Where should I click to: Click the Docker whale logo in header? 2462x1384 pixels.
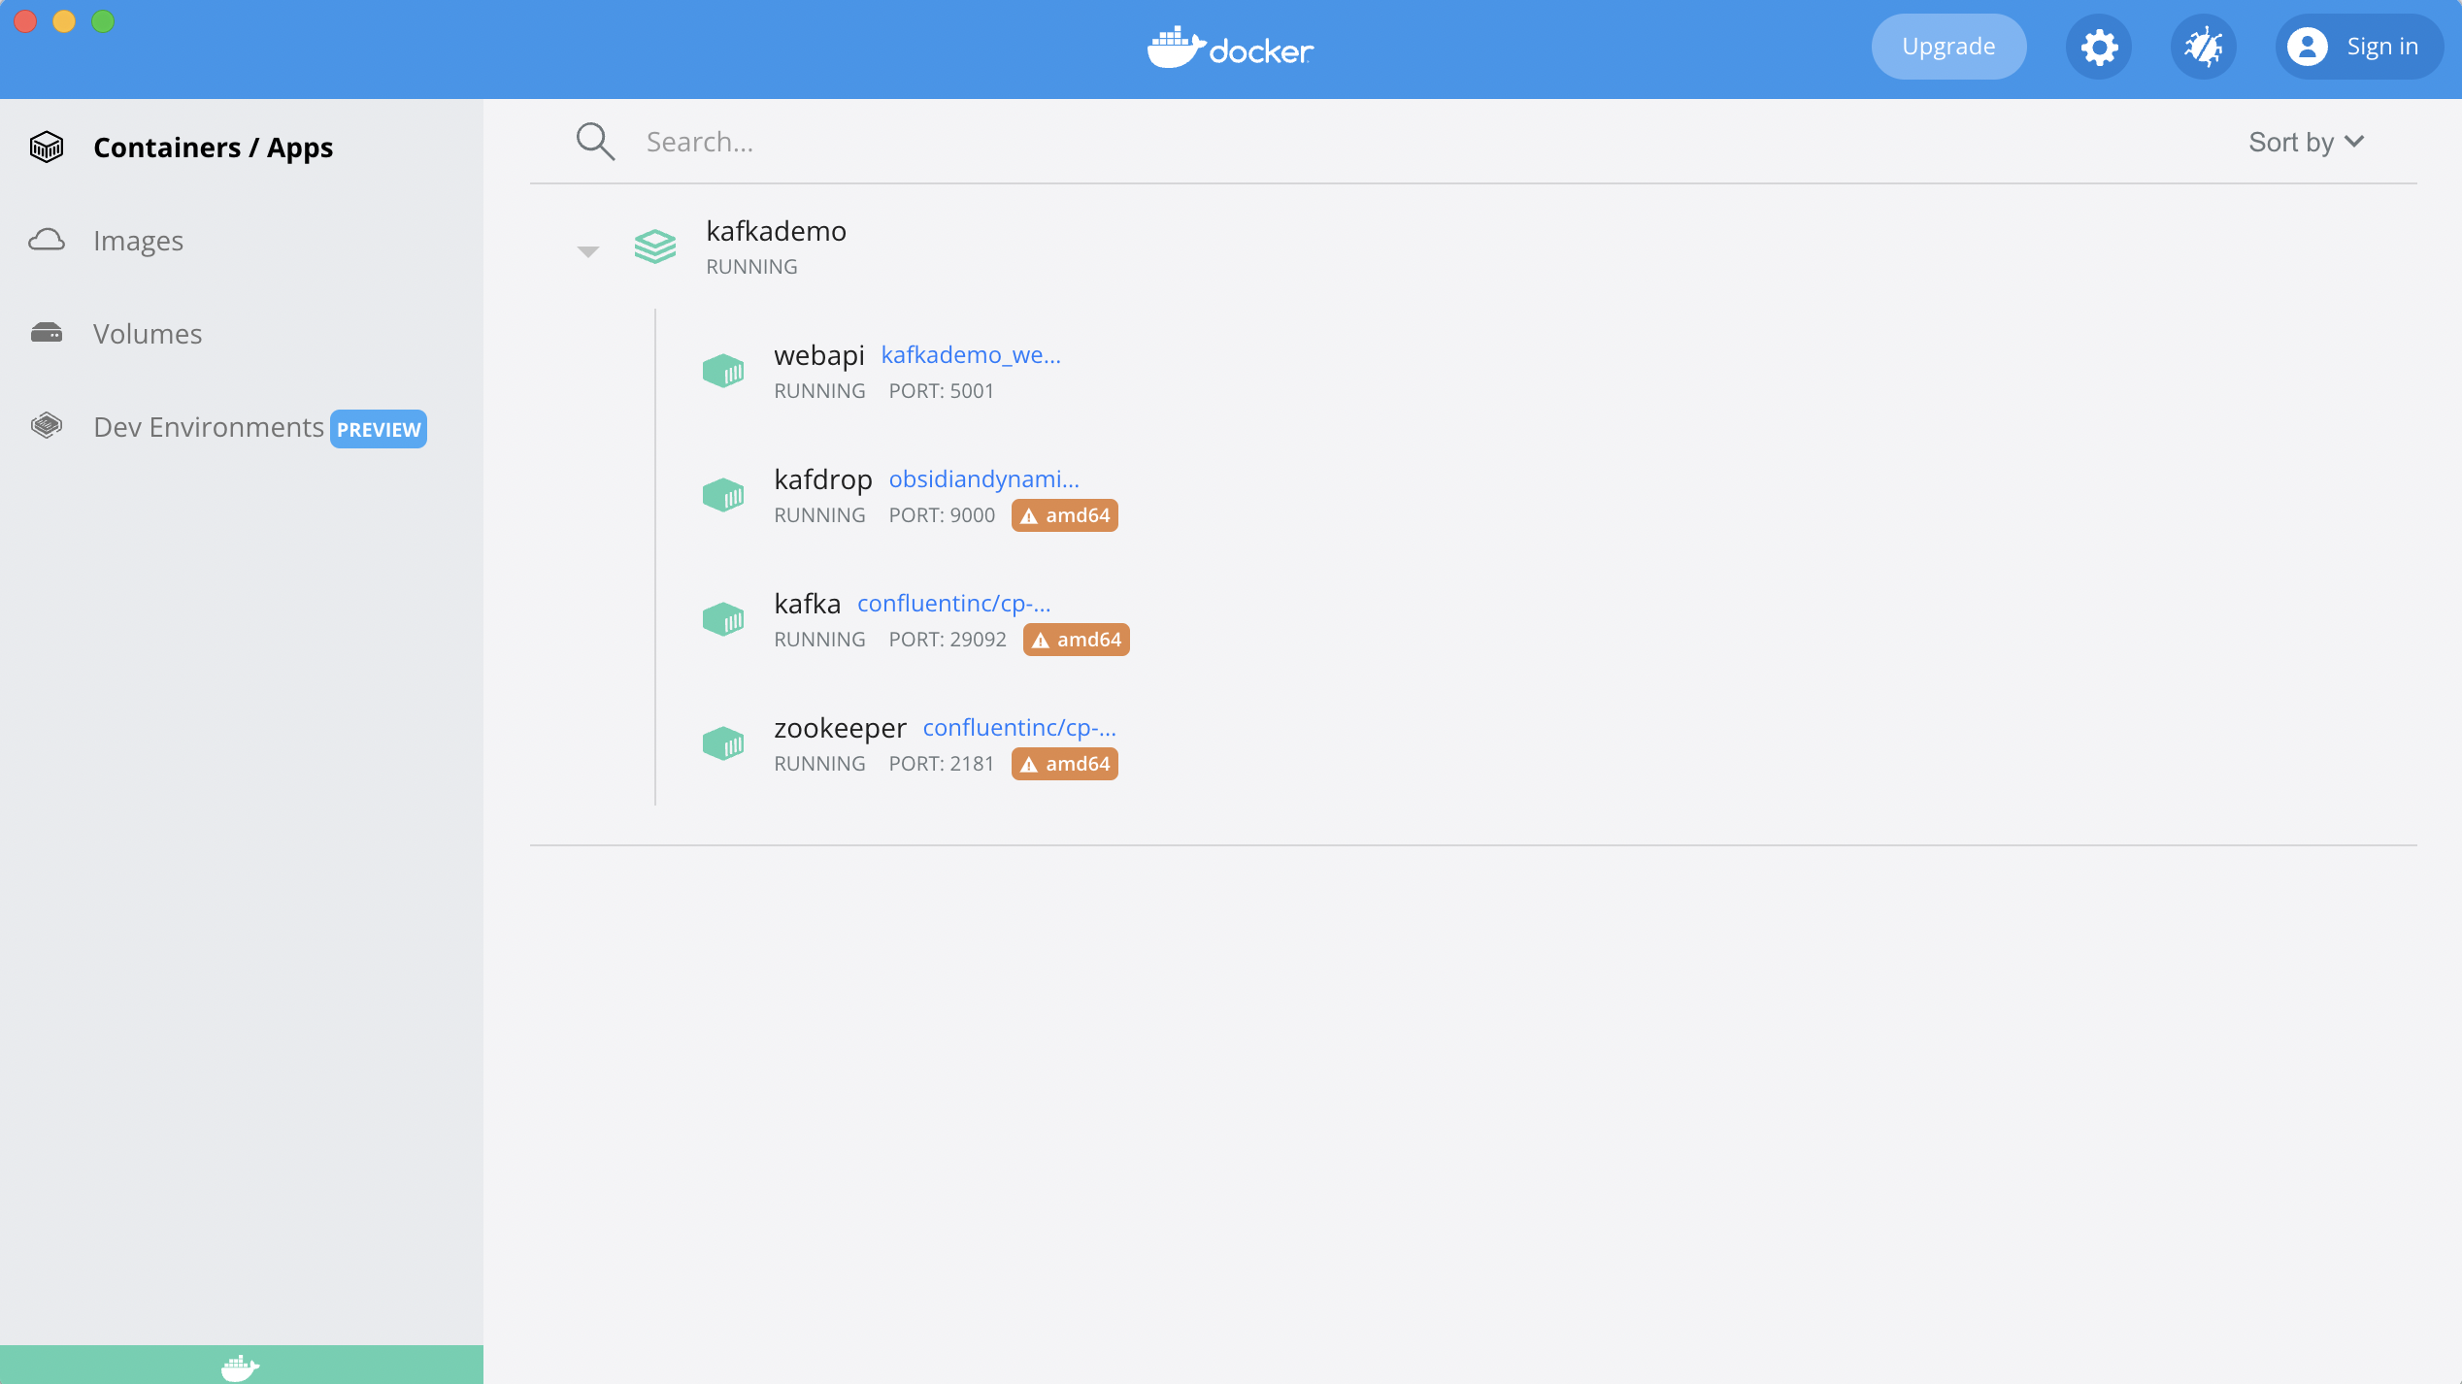point(1230,48)
